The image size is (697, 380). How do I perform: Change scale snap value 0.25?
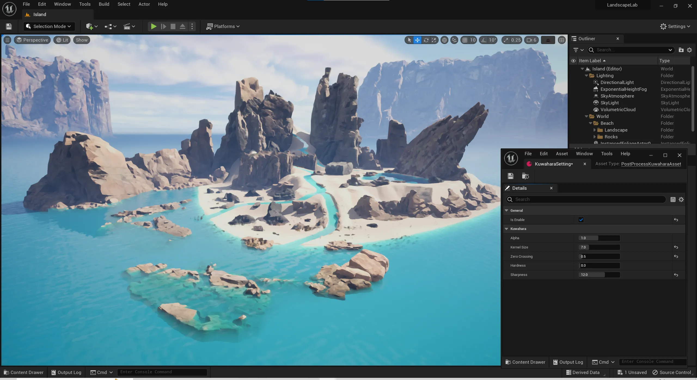516,40
